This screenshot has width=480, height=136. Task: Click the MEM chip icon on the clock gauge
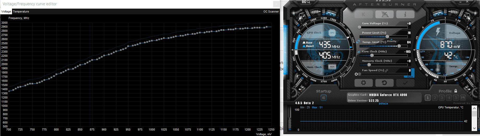pos(332,67)
